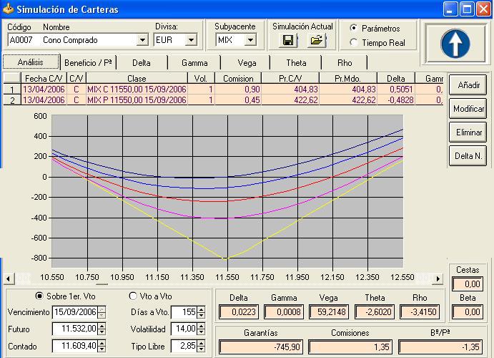Click the Pr.C/V cell 422,62
Viewport: 494px width, 358px height.
pyautogui.click(x=290, y=100)
